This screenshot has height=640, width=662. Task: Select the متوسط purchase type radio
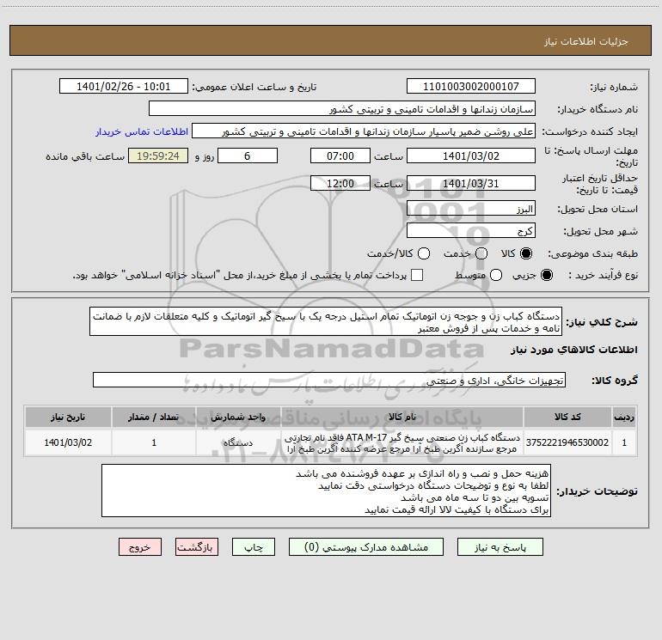click(x=496, y=275)
